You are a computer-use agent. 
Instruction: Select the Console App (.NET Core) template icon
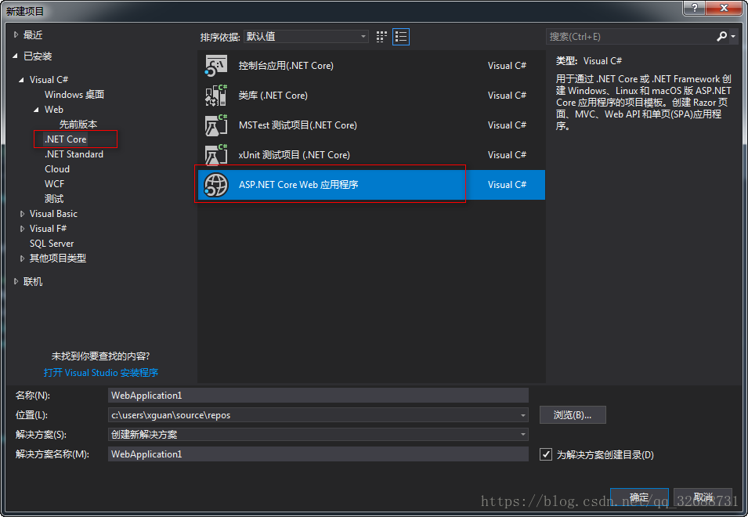pos(216,66)
